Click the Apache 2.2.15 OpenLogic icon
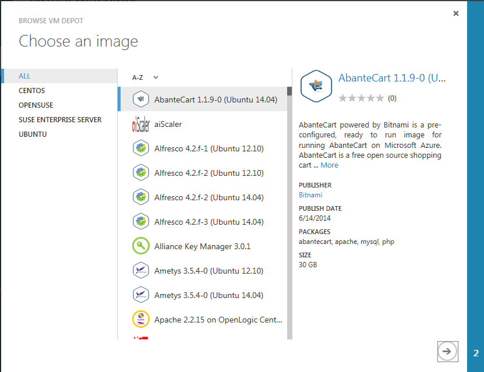 141,320
